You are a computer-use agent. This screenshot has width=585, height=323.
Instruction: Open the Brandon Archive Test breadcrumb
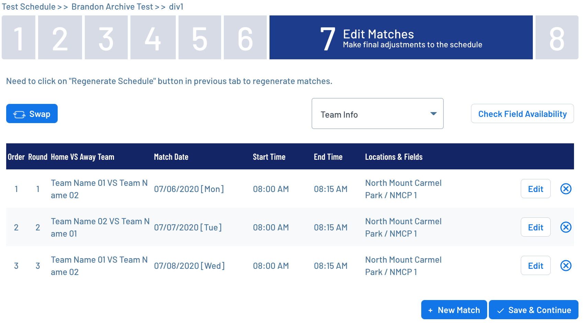(112, 7)
